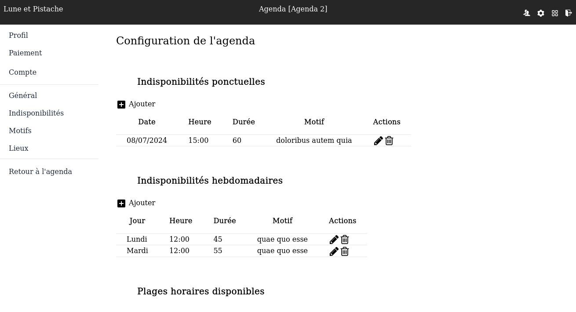Open the Général settings section
The height and width of the screenshot is (312, 576).
pos(23,95)
